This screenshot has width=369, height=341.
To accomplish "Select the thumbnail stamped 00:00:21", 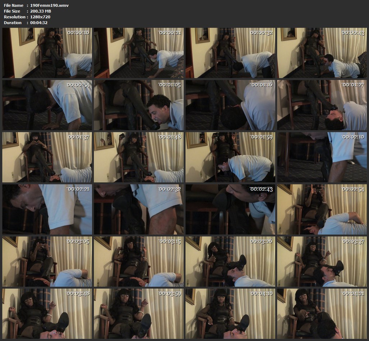I will pyautogui.click(x=139, y=53).
